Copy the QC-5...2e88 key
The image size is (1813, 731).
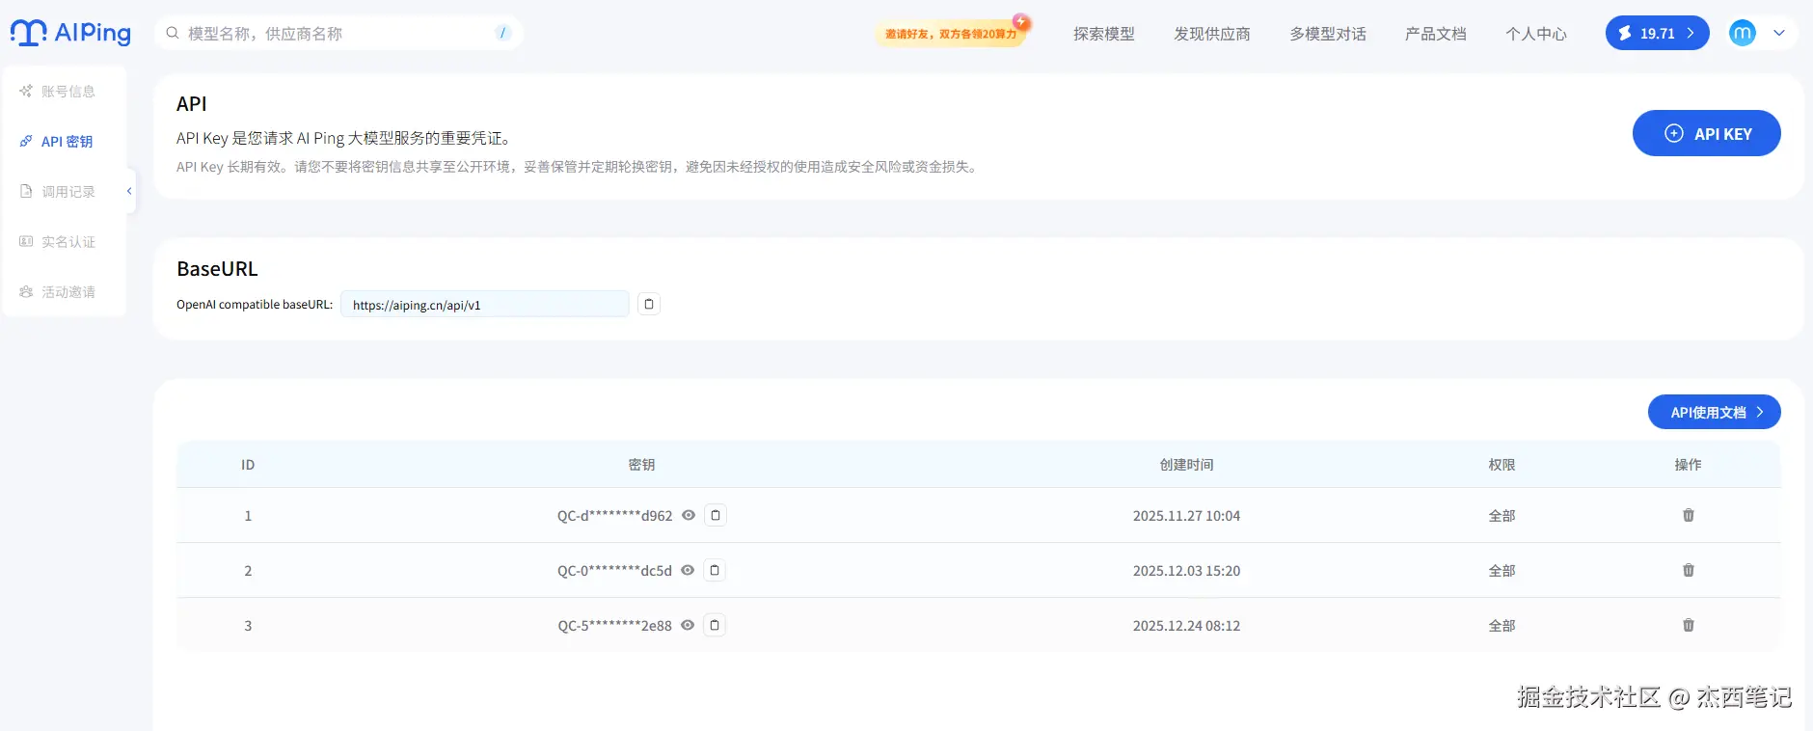coord(715,625)
